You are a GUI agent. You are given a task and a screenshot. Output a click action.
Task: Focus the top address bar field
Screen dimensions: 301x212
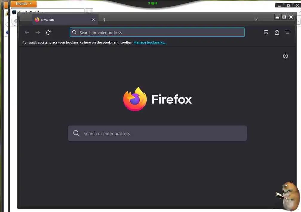[x=157, y=32]
